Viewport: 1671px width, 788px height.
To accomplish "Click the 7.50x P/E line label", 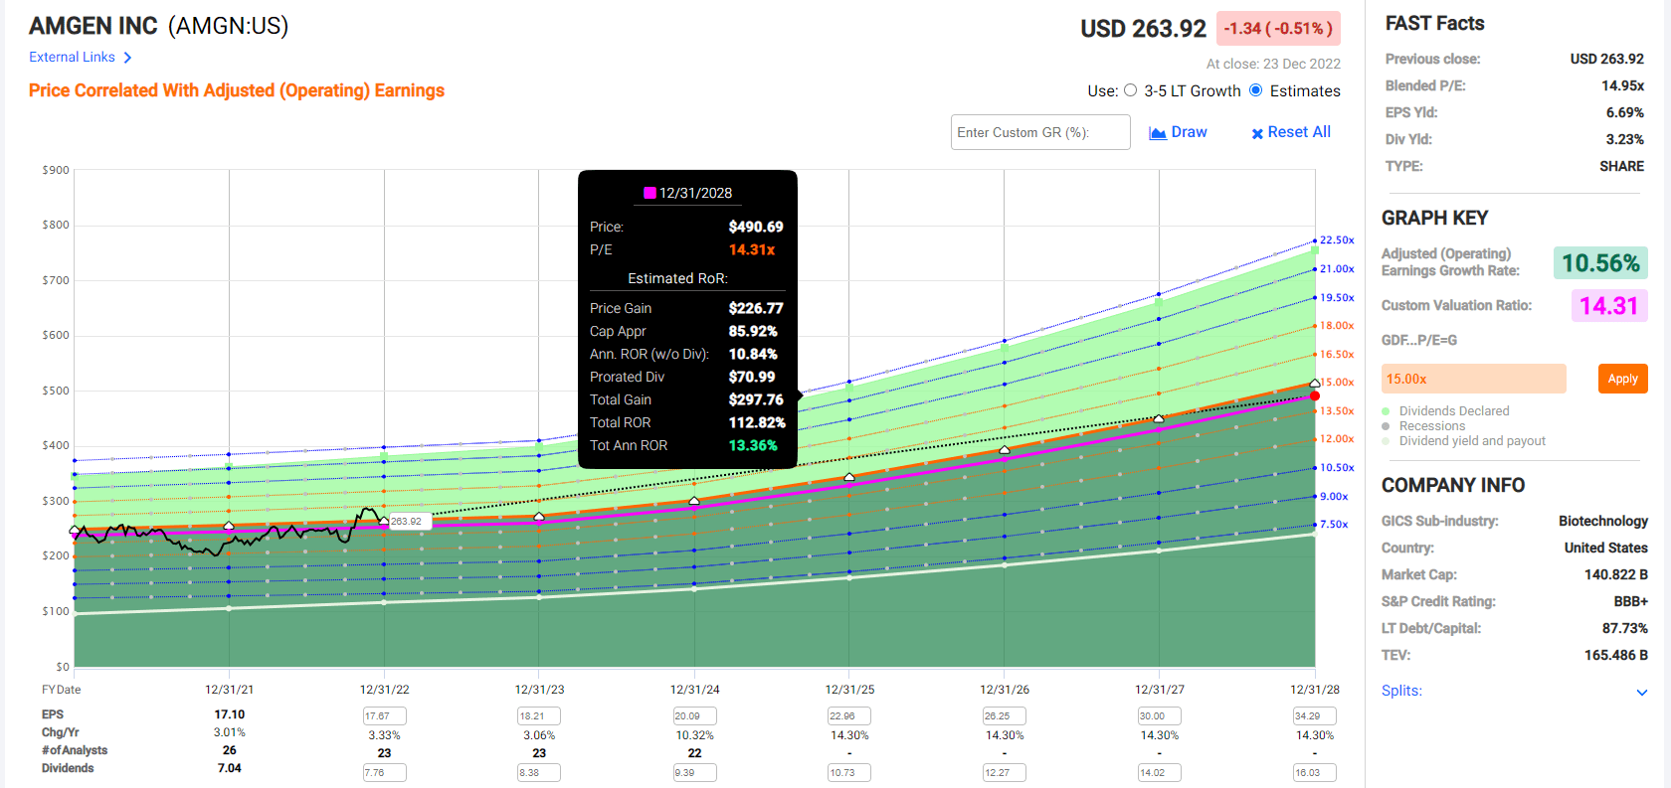I will click(x=1334, y=525).
